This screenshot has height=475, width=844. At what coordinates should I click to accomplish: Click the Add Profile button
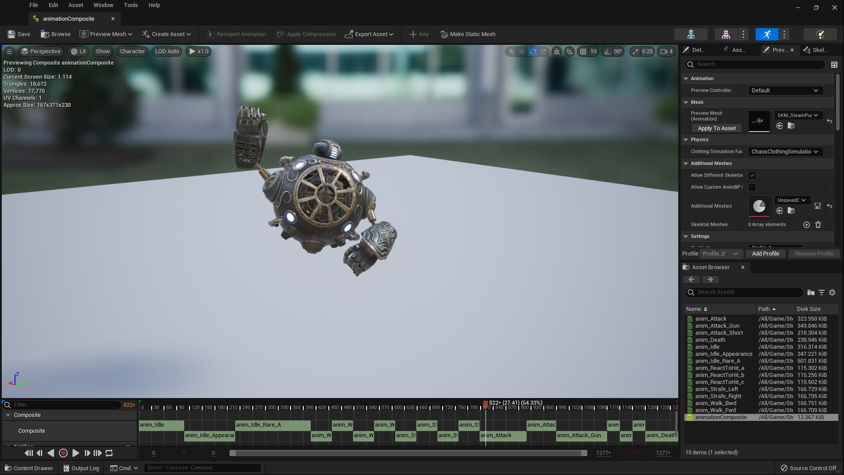[x=766, y=253]
